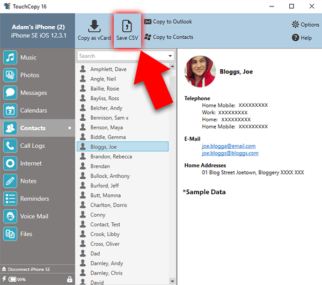Viewport: 322px width, 285px height.
Task: Click the person icon next to Dad
Action: (83, 253)
